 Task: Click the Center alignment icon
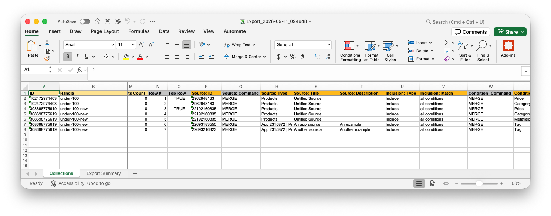pyautogui.click(x=177, y=57)
